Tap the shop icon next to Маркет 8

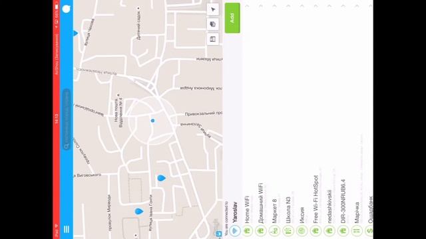point(274,231)
